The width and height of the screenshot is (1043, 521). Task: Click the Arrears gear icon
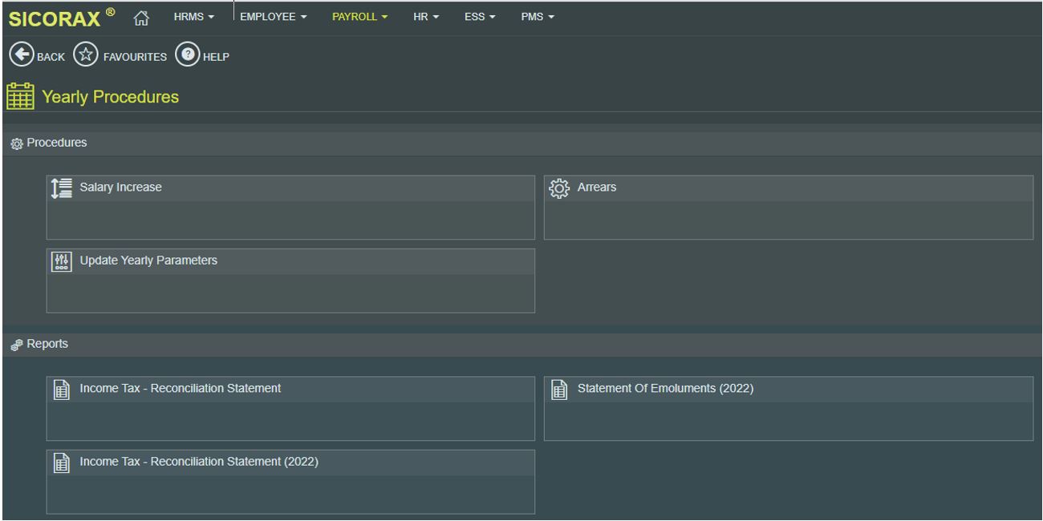coord(559,188)
